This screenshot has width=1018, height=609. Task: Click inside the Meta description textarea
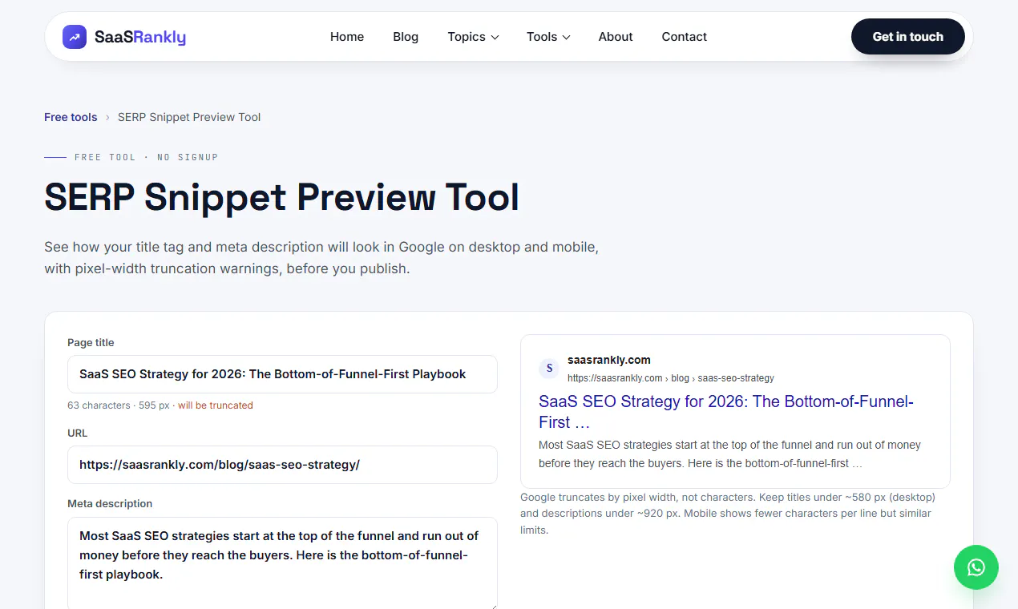click(x=282, y=563)
